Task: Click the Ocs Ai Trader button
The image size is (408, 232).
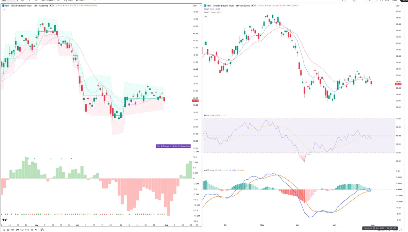Action: click(163, 146)
